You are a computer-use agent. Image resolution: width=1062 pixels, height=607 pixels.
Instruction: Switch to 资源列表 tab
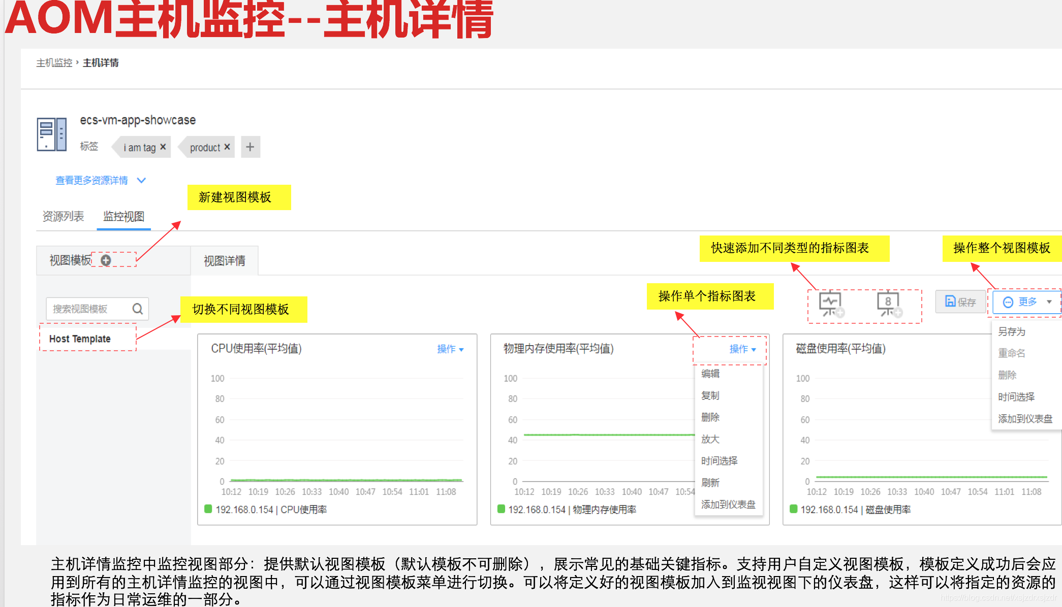[x=63, y=217]
